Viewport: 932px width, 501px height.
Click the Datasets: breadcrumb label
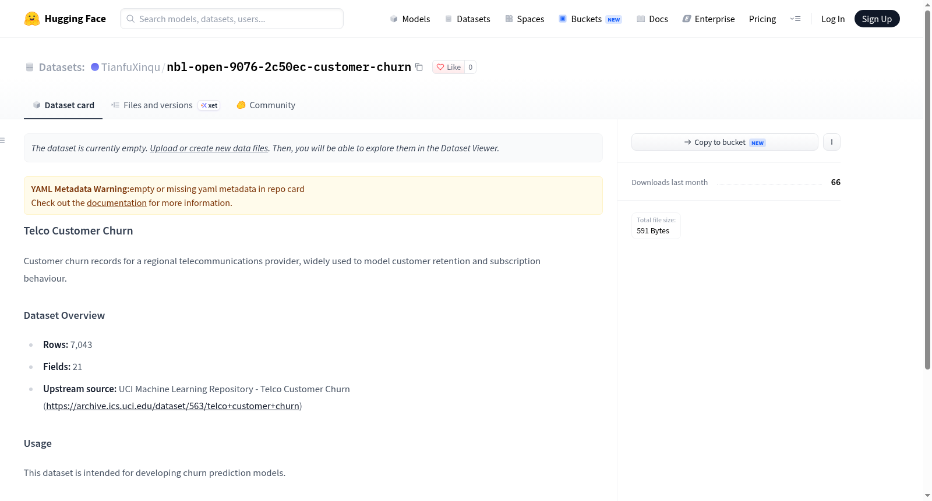point(62,67)
